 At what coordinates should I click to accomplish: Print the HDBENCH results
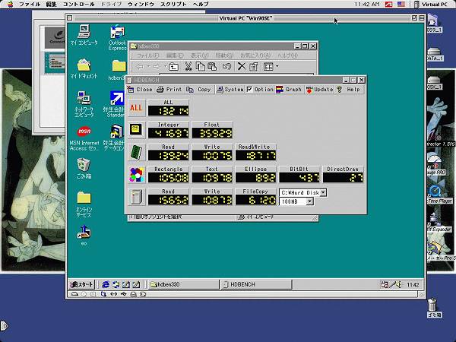click(169, 90)
